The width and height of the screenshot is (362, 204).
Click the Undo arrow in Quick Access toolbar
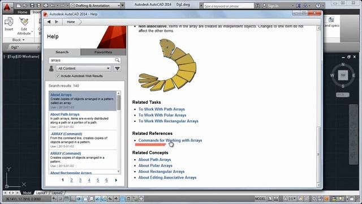coord(53,6)
